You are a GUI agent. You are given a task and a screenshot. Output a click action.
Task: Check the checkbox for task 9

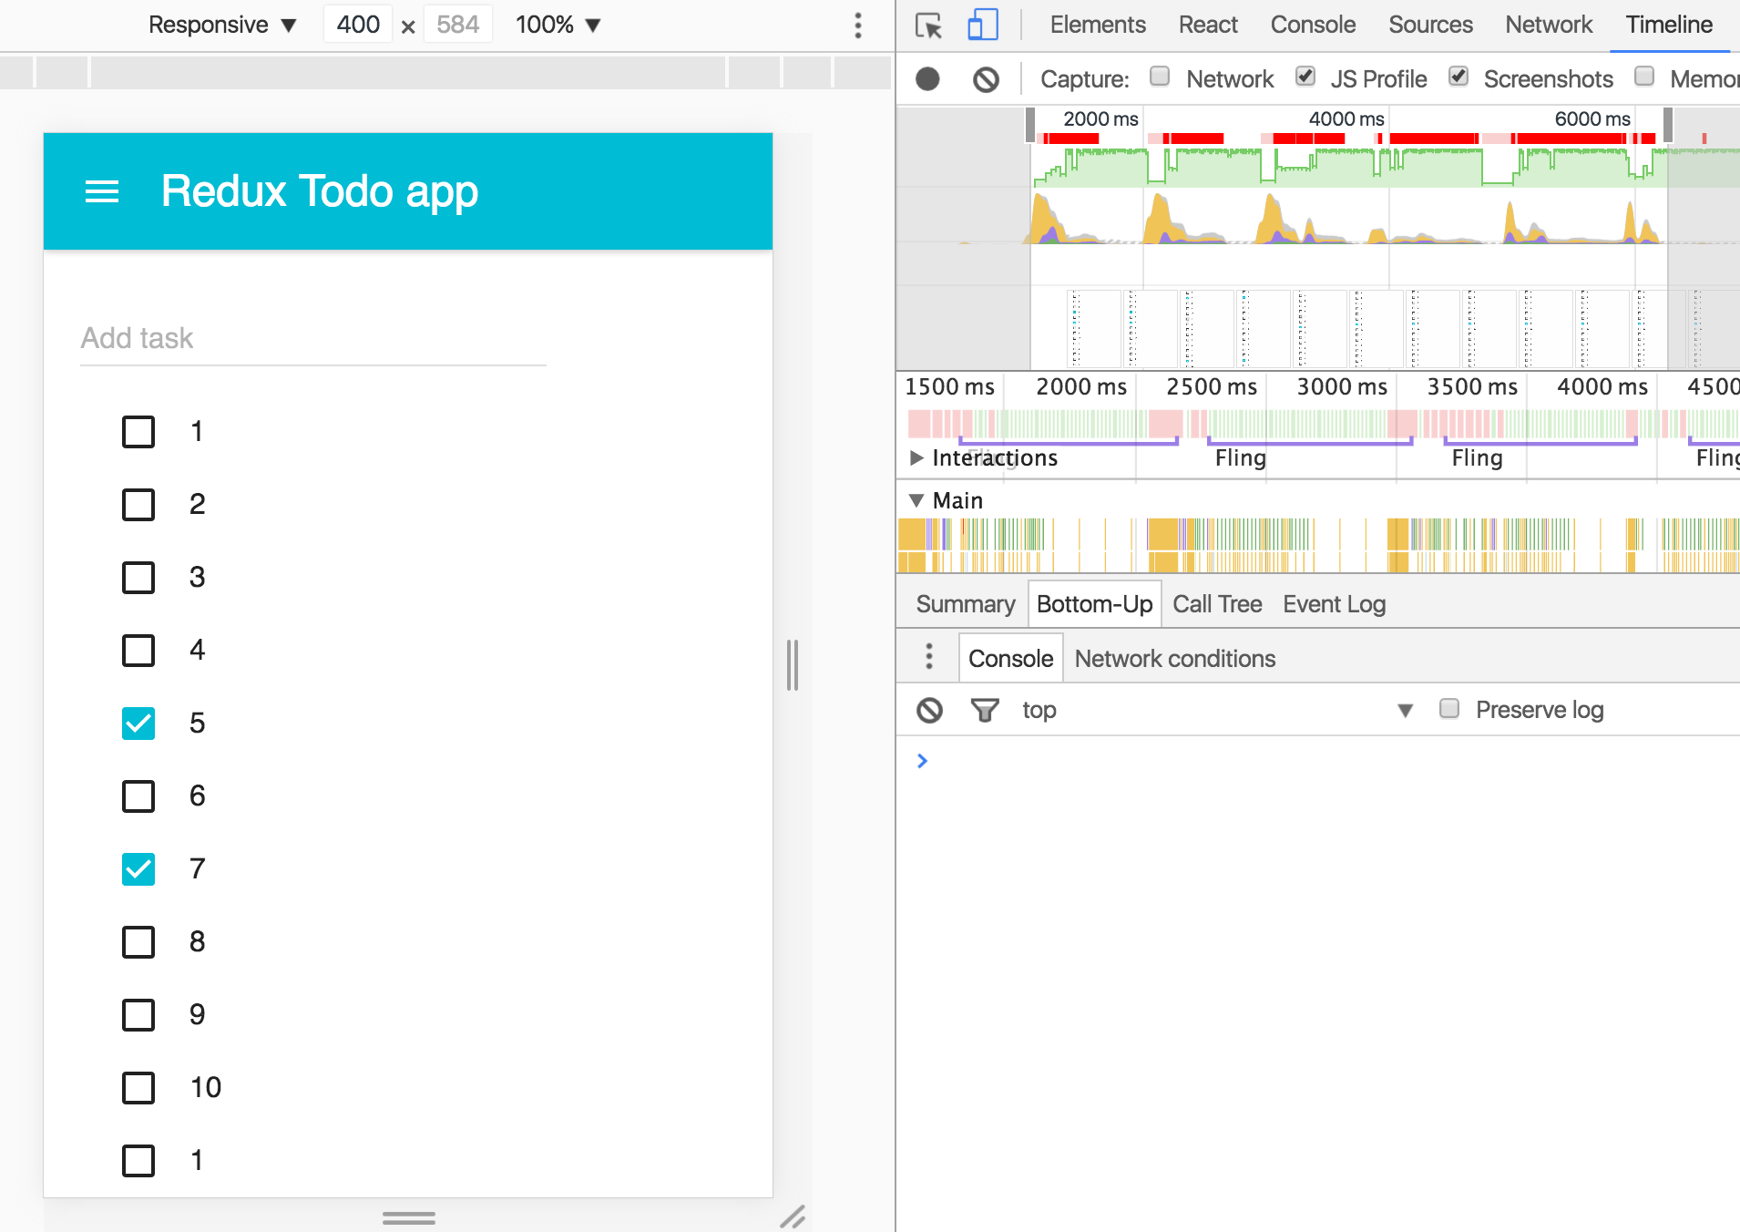coord(138,1015)
